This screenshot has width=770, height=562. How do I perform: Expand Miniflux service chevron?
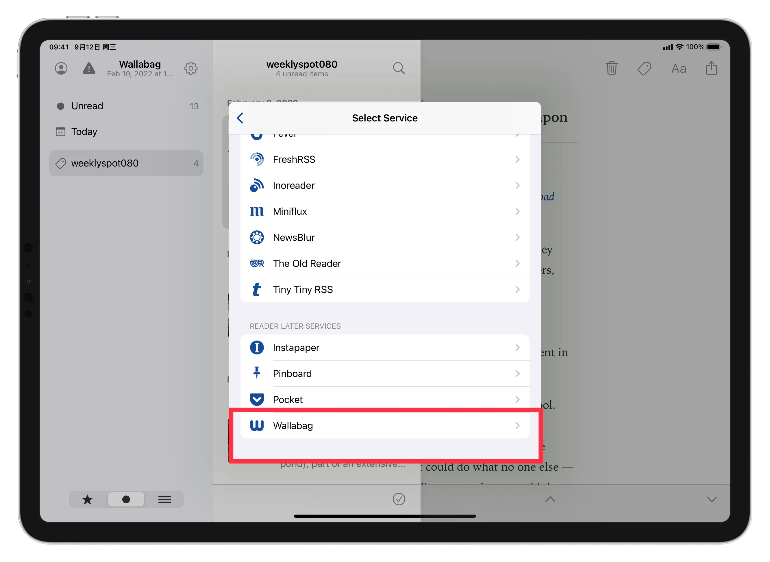coord(517,211)
